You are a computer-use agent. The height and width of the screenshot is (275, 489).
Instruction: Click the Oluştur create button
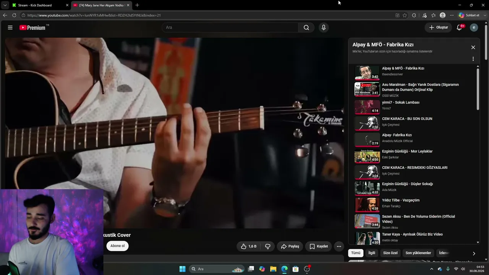[438, 27]
